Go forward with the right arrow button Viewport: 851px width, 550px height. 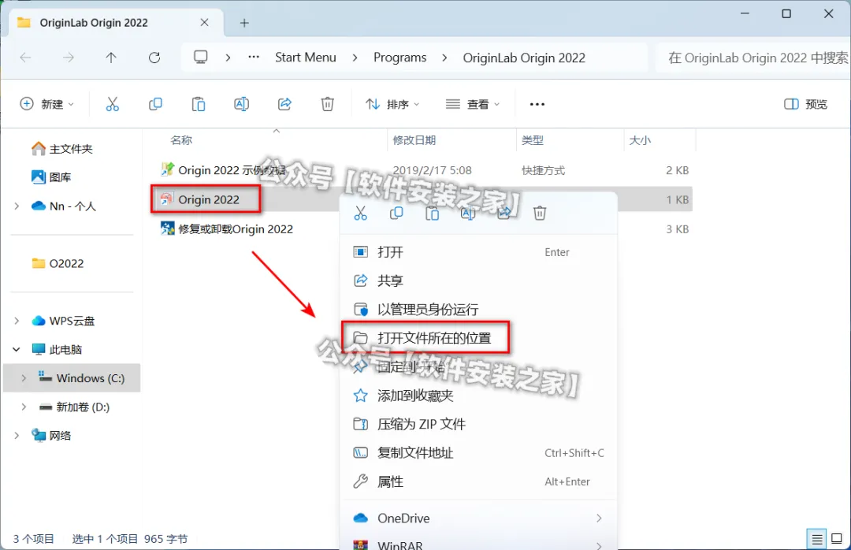click(68, 58)
